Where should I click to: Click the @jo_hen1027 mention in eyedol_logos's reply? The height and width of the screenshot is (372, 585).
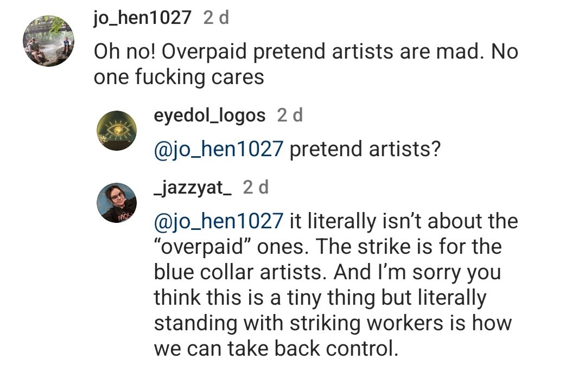point(219,149)
